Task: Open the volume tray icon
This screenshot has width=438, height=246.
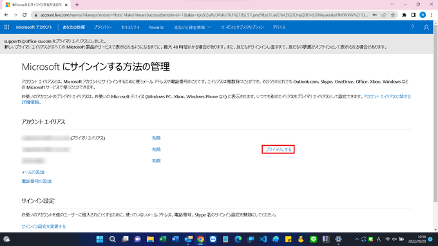Action: 394,239
